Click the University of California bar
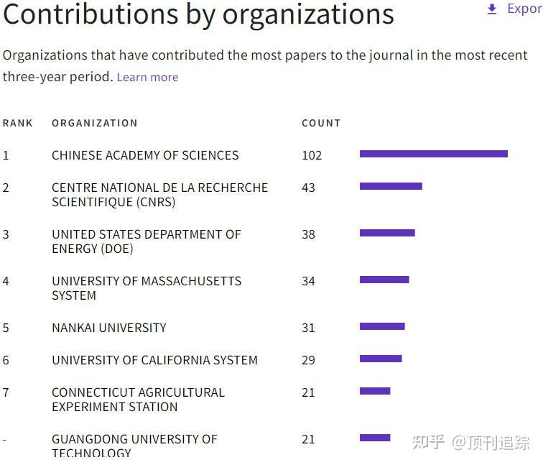The image size is (543, 465). pyautogui.click(x=381, y=359)
